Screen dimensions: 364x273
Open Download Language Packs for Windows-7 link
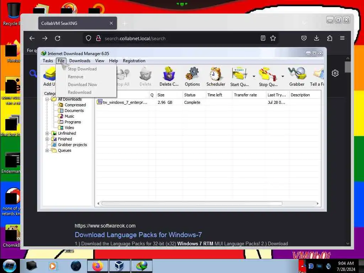pyautogui.click(x=138, y=235)
